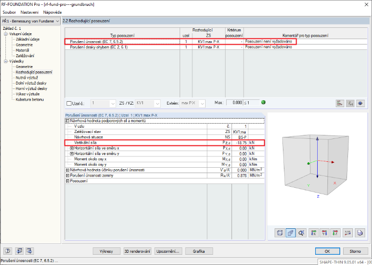The image size is (372, 265).
Task: Click the Upozornění... button
Action: [x=168, y=251]
